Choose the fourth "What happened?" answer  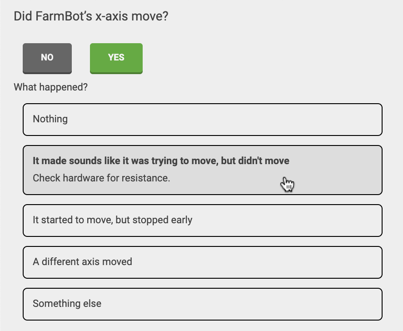[x=202, y=262]
